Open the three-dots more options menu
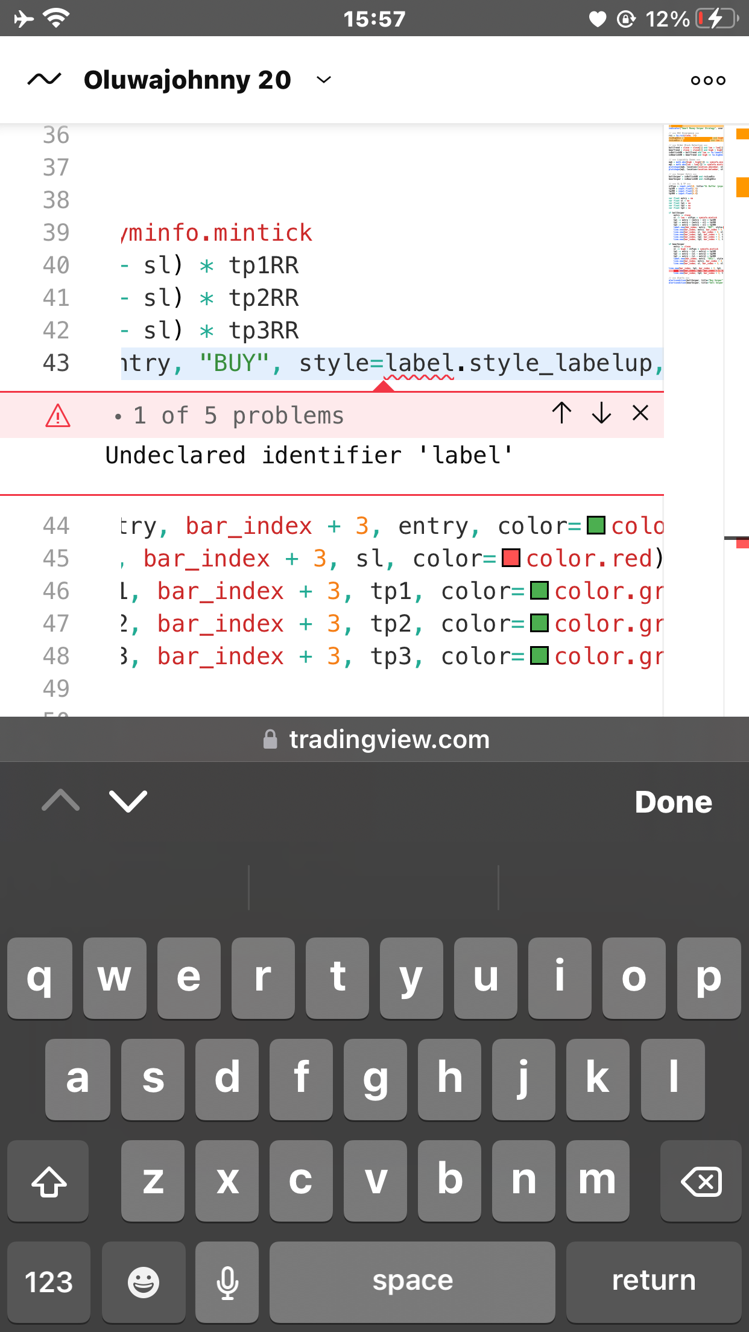This screenshot has width=749, height=1332. [x=708, y=80]
